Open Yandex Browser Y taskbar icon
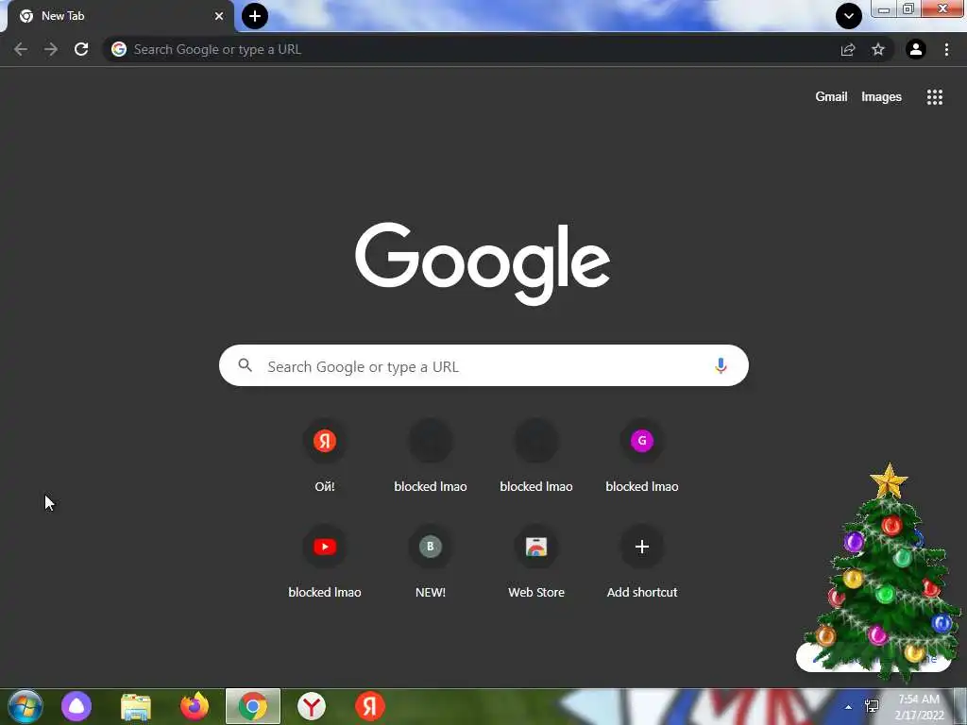The height and width of the screenshot is (725, 967). point(312,706)
